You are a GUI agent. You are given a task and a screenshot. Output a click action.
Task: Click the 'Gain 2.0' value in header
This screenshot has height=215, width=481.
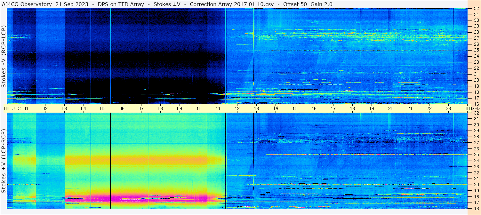pos(321,4)
